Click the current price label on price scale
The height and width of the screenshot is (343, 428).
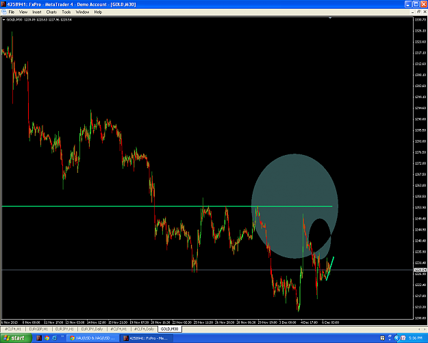420,270
